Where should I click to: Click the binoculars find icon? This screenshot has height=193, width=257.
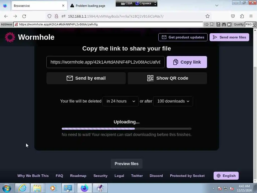(x=224, y=24)
